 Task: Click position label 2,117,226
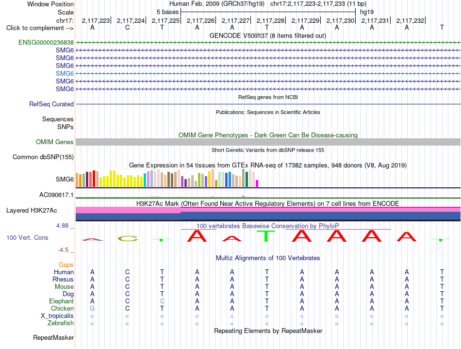[200, 20]
